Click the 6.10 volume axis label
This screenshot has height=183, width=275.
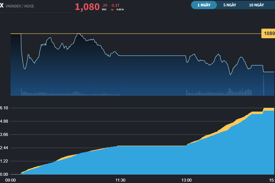tap(4, 108)
